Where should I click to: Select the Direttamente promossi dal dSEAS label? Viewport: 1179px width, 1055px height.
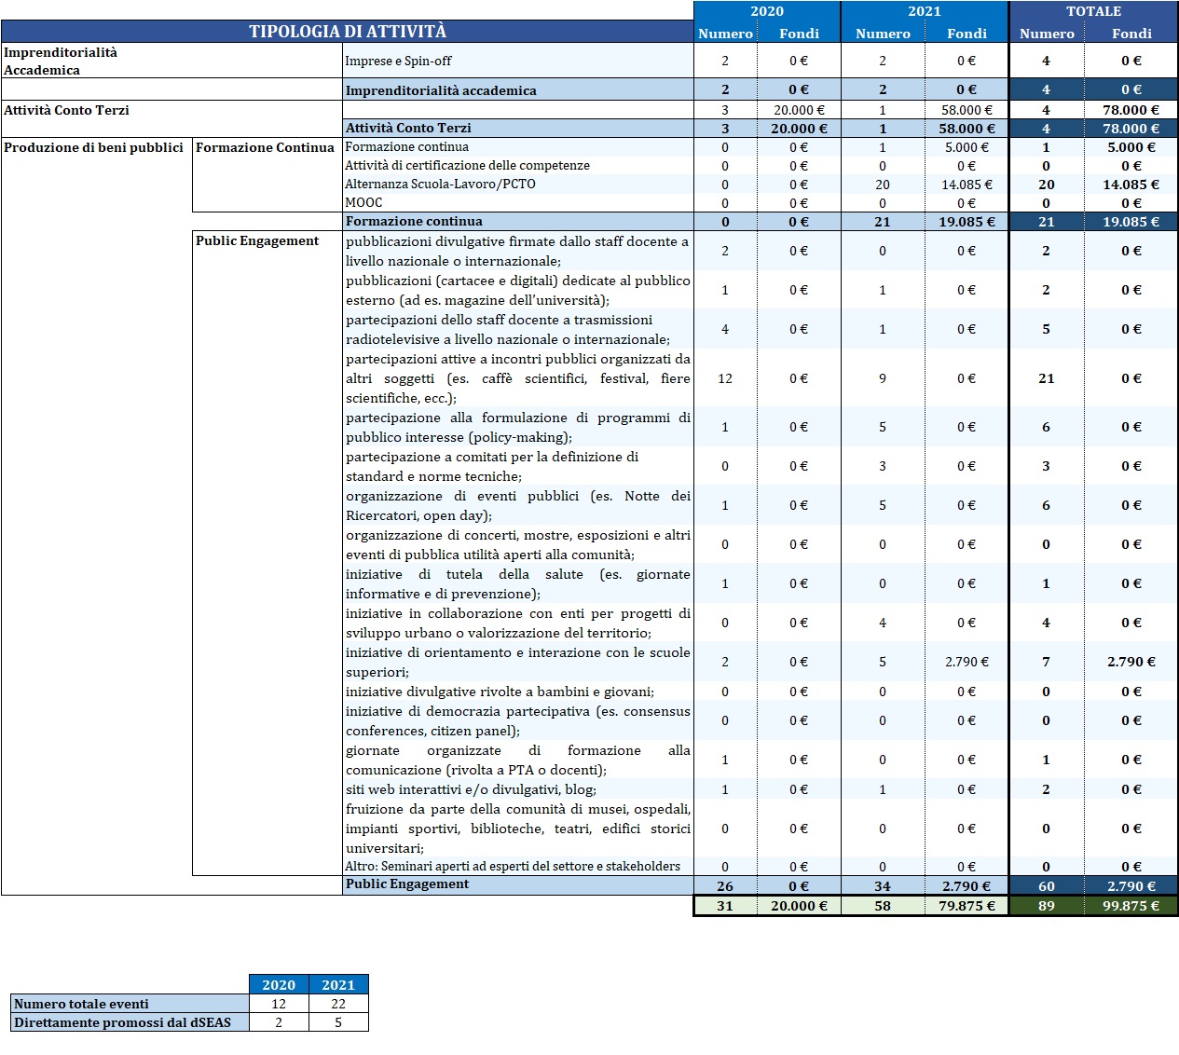122,1022
